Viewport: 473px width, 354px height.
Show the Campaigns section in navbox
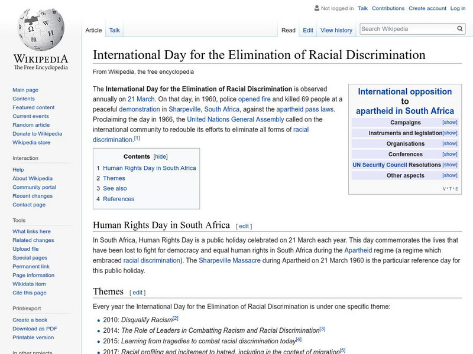449,122
